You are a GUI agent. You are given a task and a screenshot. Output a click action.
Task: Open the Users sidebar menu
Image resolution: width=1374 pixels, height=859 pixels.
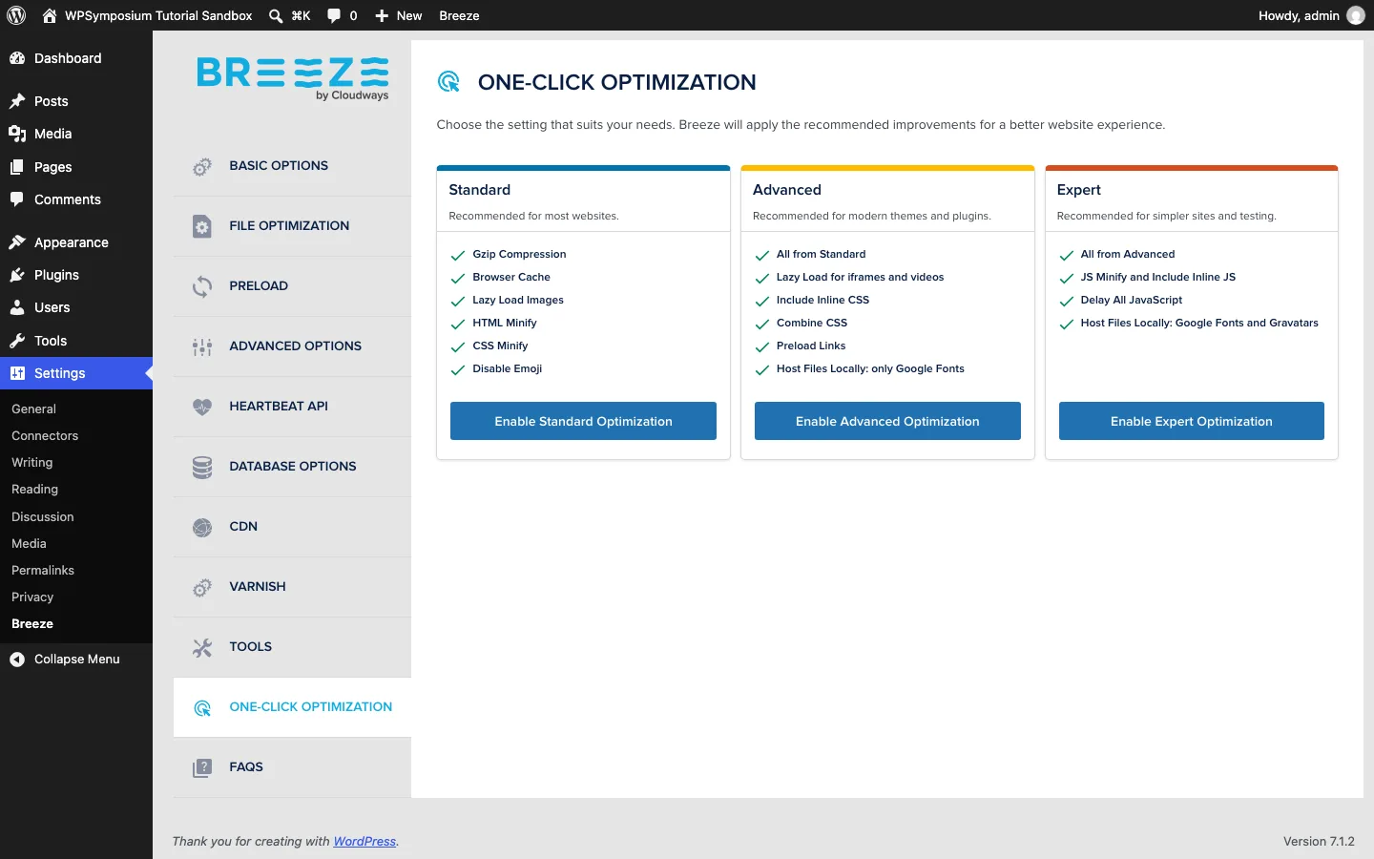coord(76,307)
